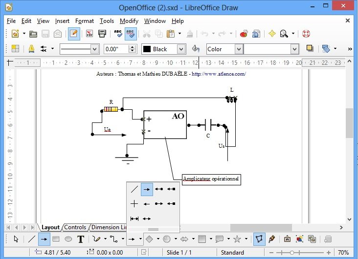This screenshot has height=259, width=358.
Task: Click the Arrange objects icon
Action: point(326,48)
